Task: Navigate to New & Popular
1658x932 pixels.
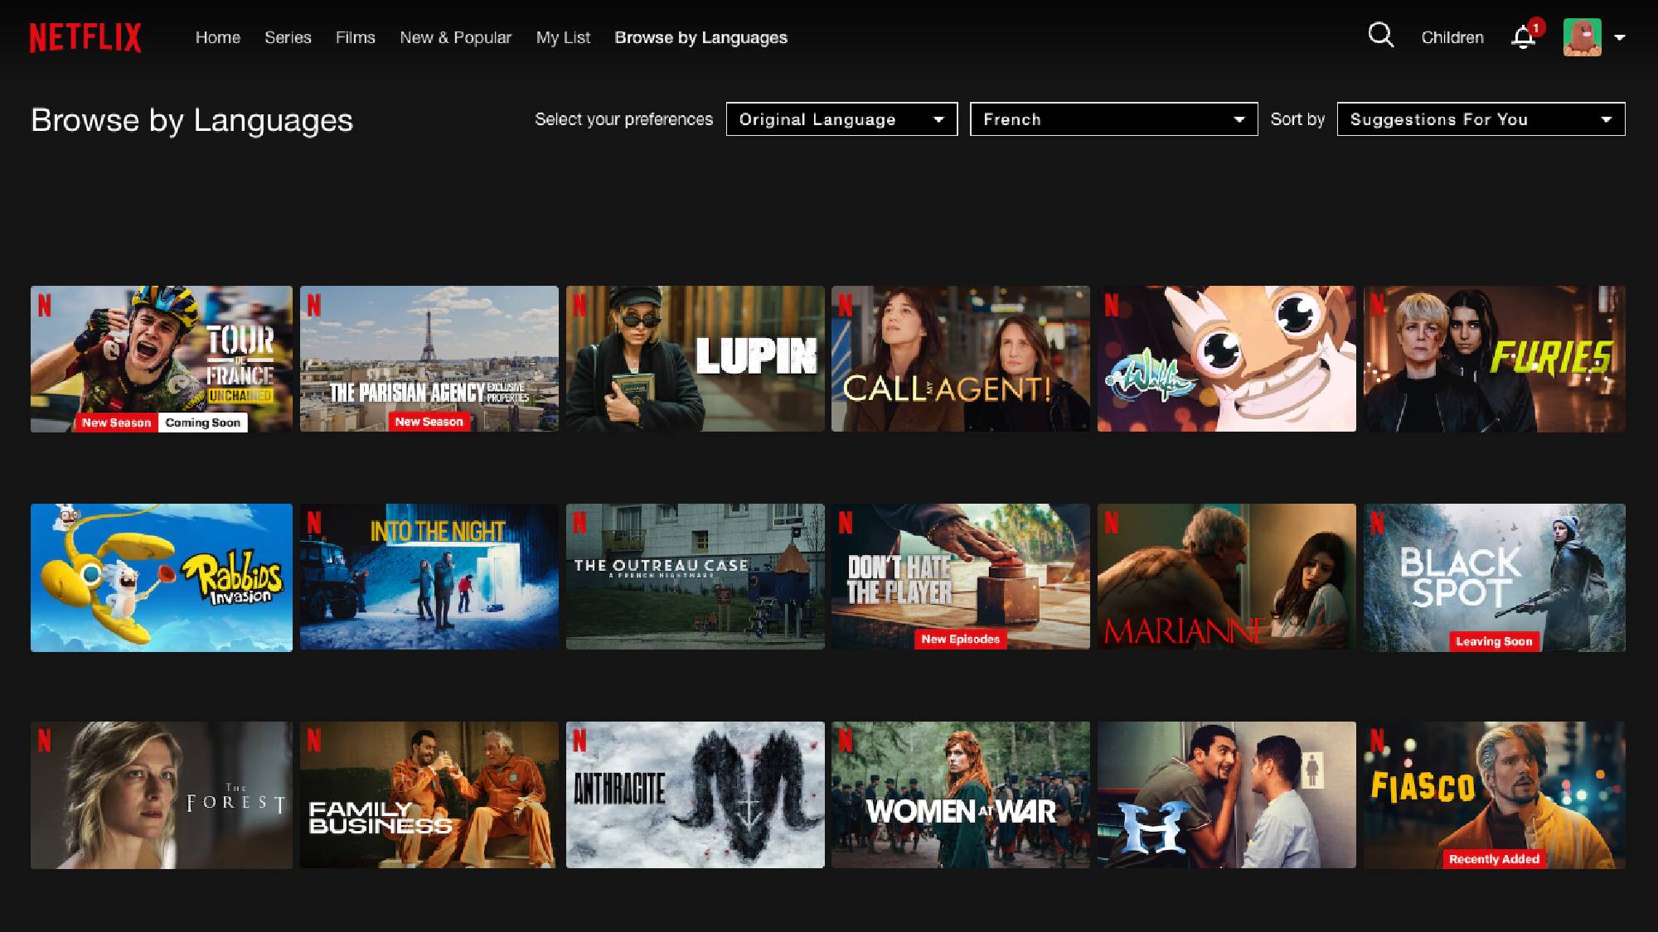Action: coord(455,37)
